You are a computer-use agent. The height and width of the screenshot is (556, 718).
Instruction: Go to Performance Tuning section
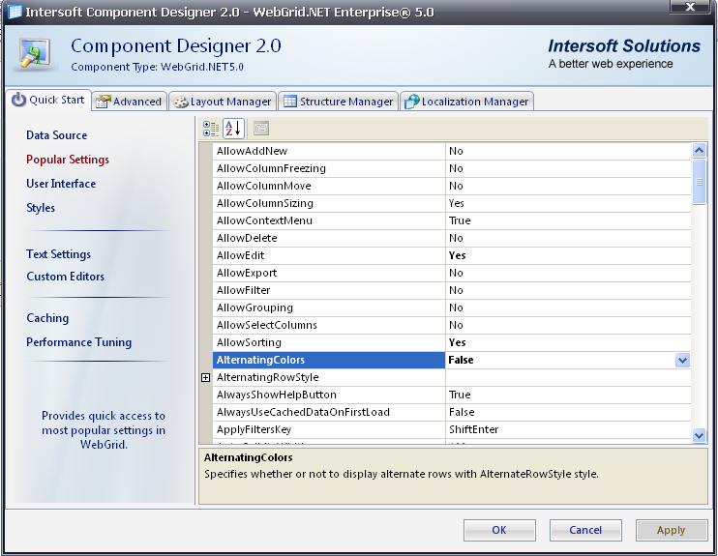tap(78, 342)
